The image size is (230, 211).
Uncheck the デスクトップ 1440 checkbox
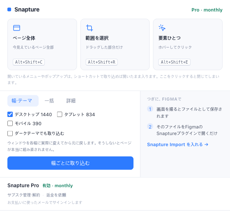tap(10, 115)
